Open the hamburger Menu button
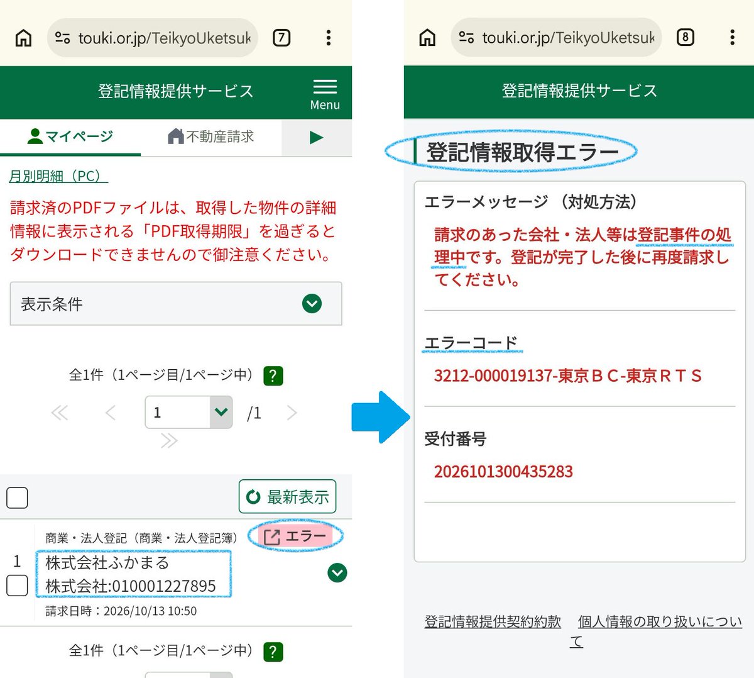754x678 pixels. [325, 94]
